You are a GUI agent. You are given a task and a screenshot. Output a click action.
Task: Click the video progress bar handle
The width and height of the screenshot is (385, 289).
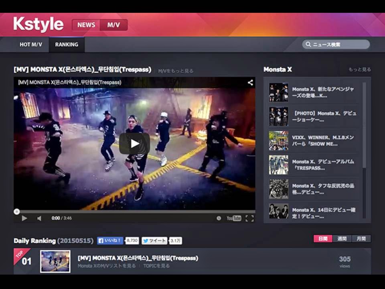(x=17, y=212)
